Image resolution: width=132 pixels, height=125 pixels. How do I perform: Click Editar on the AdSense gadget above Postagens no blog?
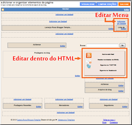coord(63,46)
